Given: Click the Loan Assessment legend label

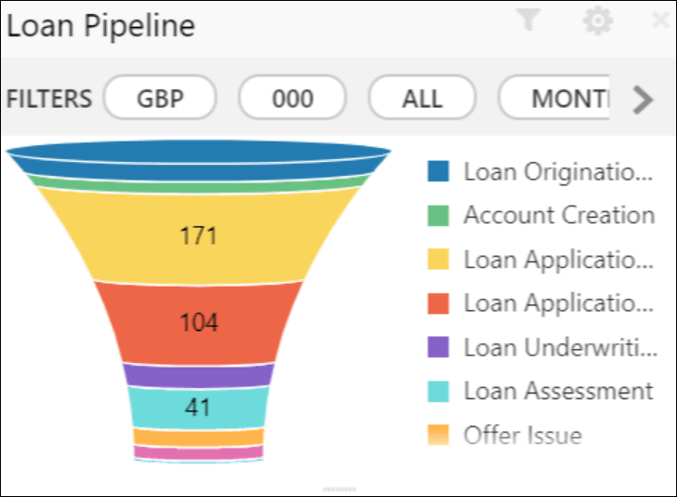Looking at the screenshot, I should click(558, 391).
